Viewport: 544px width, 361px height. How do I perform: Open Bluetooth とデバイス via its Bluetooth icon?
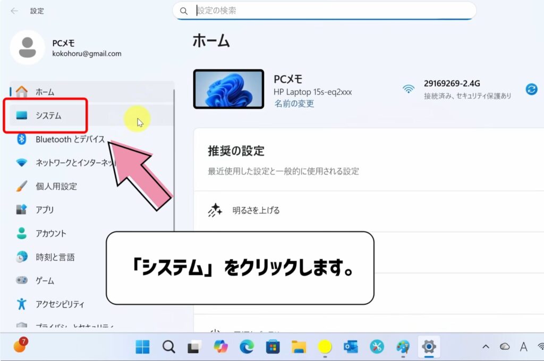(x=20, y=139)
